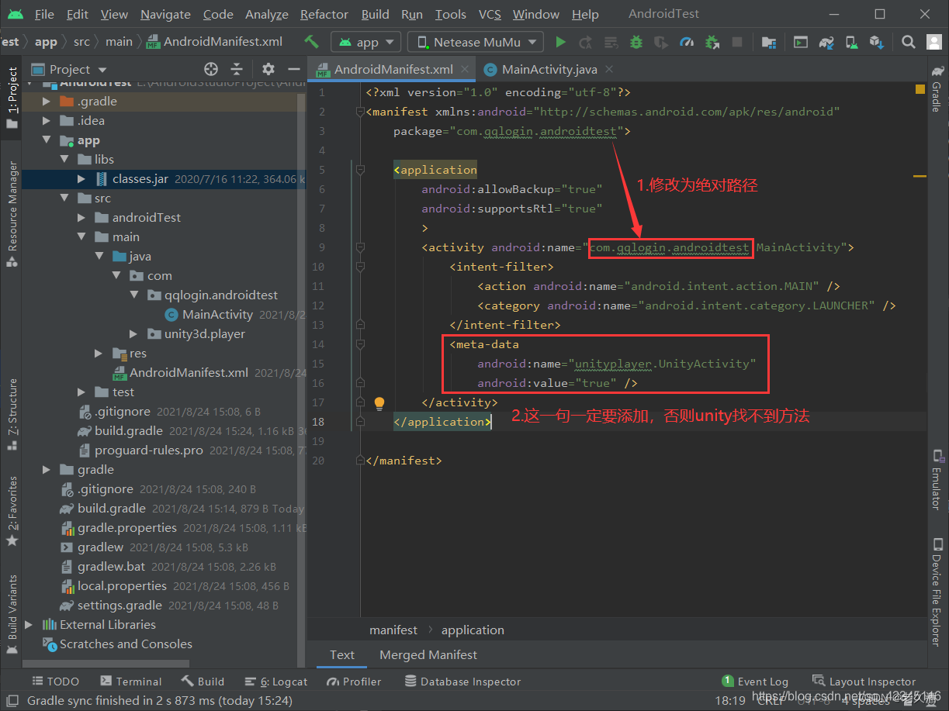Image resolution: width=949 pixels, height=711 pixels.
Task: Click the Search Everywhere magnifier
Action: click(908, 42)
